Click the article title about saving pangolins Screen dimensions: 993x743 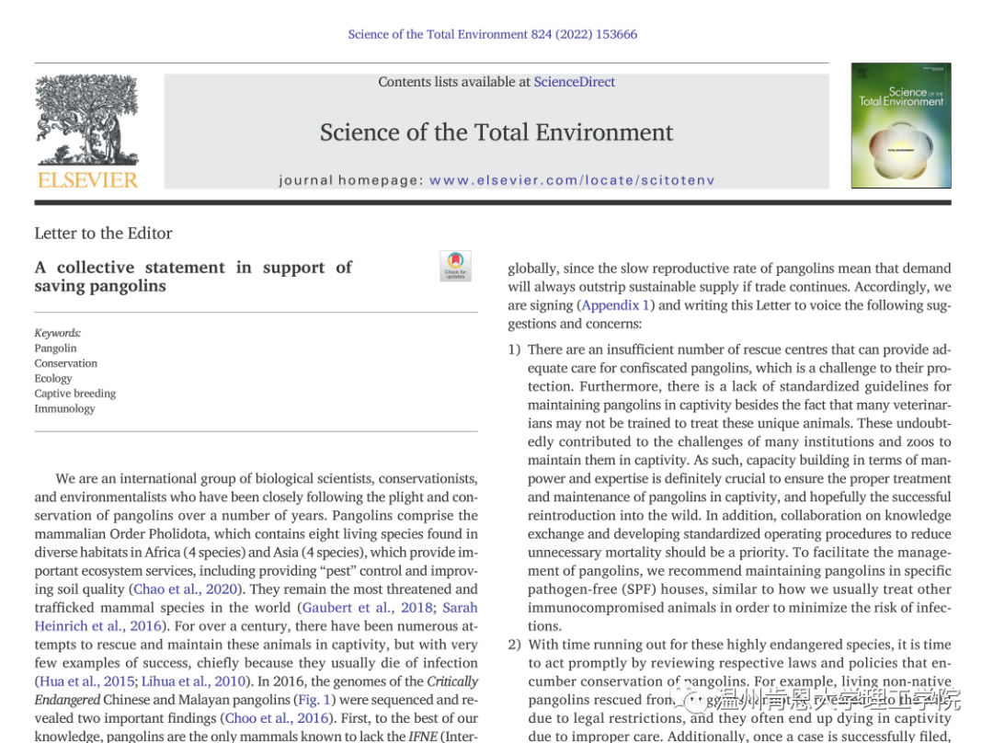pos(193,276)
